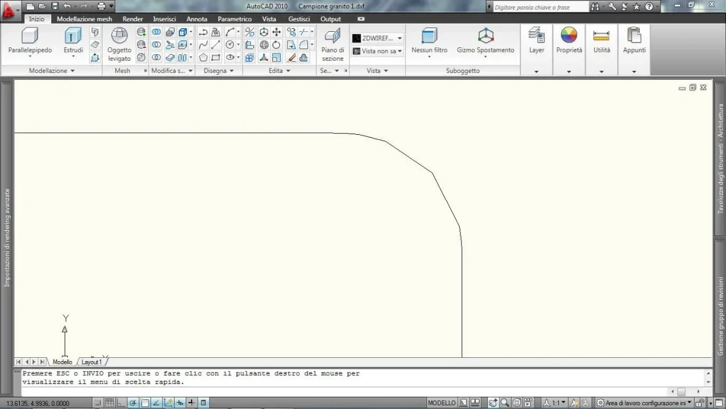Expand the Modifica solidi panel
Screen dimensions: 726x409
tap(172, 71)
